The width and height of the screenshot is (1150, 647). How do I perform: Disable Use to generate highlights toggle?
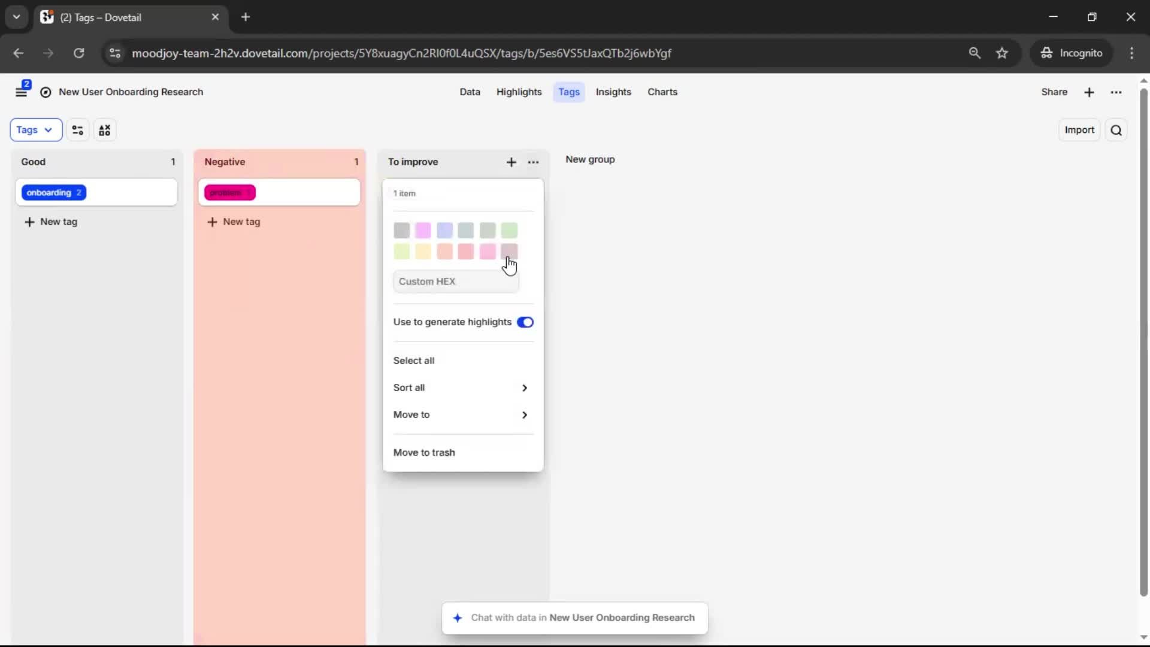(x=525, y=322)
